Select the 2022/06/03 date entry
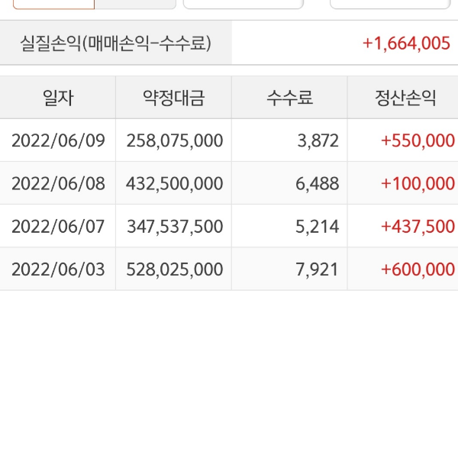Viewport: 458px width, 458px height. pyautogui.click(x=59, y=269)
